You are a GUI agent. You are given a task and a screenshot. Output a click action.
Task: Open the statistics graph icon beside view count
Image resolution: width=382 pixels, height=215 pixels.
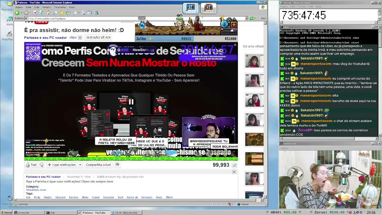click(x=235, y=165)
